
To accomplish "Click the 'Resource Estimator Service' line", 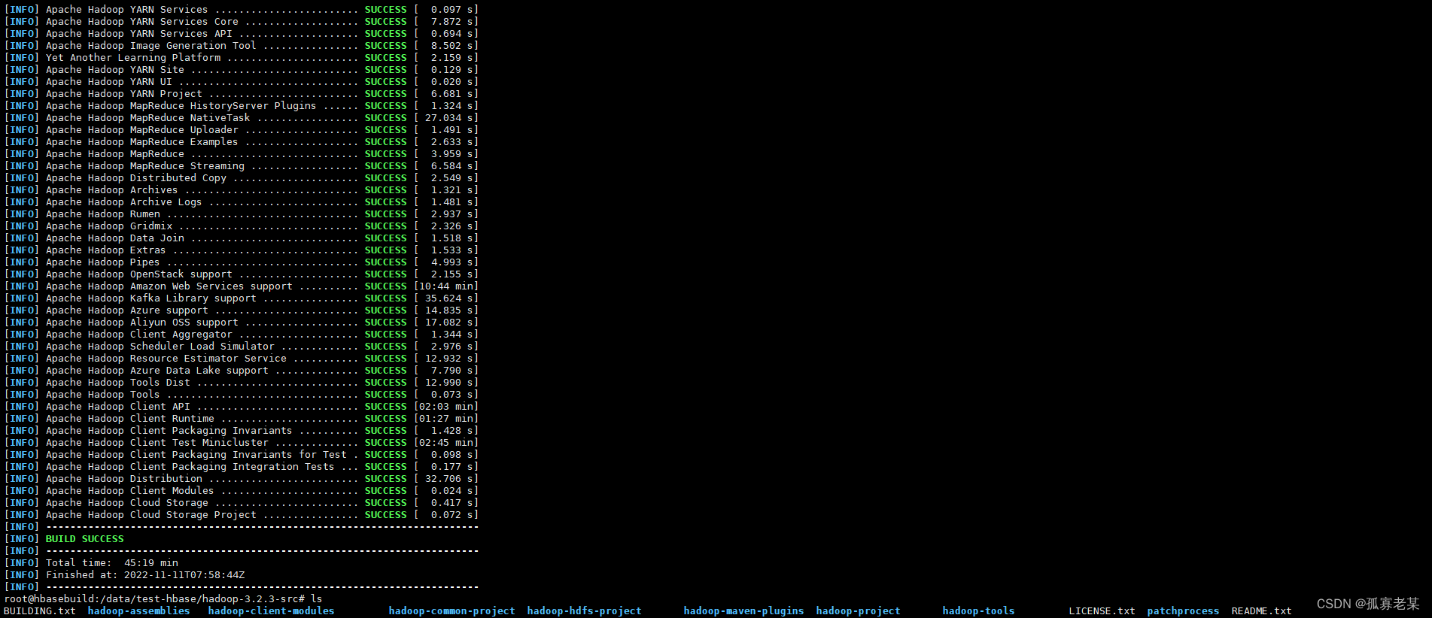I will click(x=242, y=359).
